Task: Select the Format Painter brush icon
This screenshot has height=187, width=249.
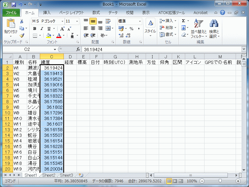Action: coord(22,36)
